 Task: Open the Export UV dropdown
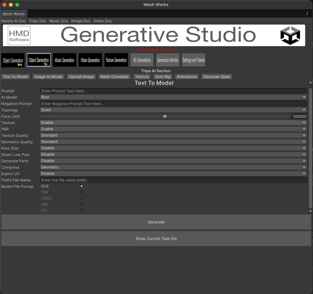(173, 174)
